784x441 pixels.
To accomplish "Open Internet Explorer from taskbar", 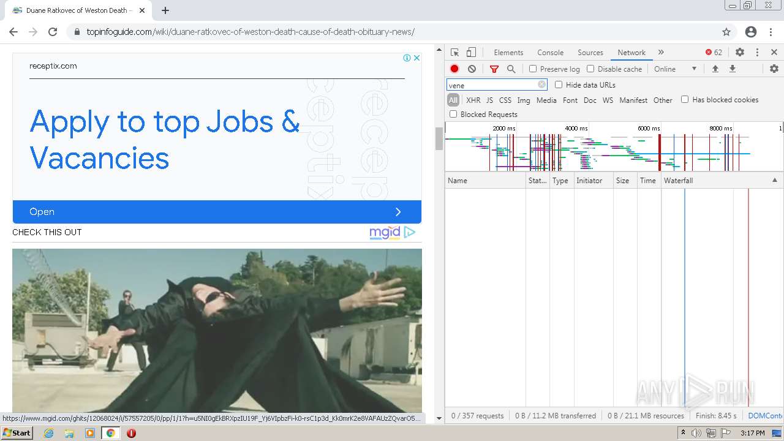I will coord(48,433).
